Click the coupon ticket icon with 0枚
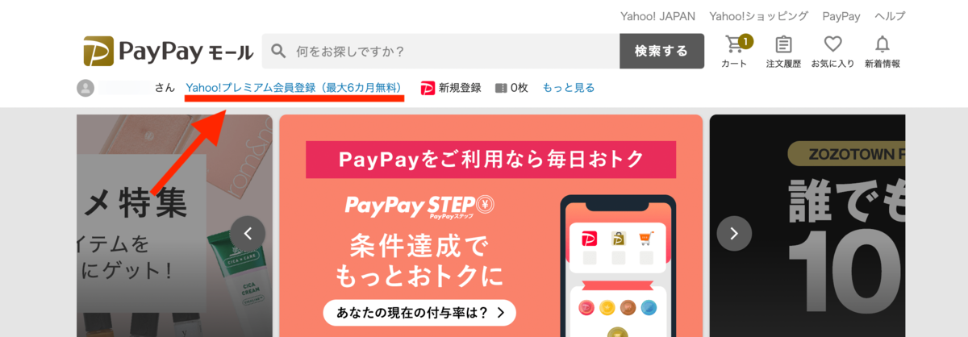The height and width of the screenshot is (337, 968). tap(501, 88)
